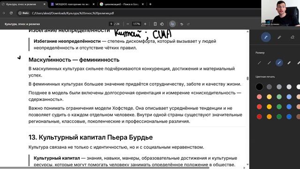
Task: Undo the last annotation stroke
Action: click(182, 24)
